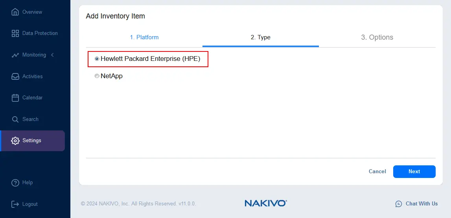This screenshot has width=451, height=218.
Task: Click the Chat With Us bubble icon
Action: click(399, 204)
